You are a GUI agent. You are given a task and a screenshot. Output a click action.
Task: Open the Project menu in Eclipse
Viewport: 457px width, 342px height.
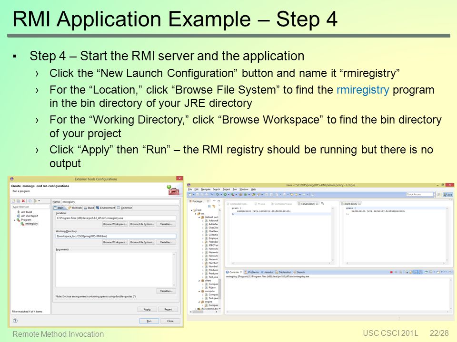[226, 190]
